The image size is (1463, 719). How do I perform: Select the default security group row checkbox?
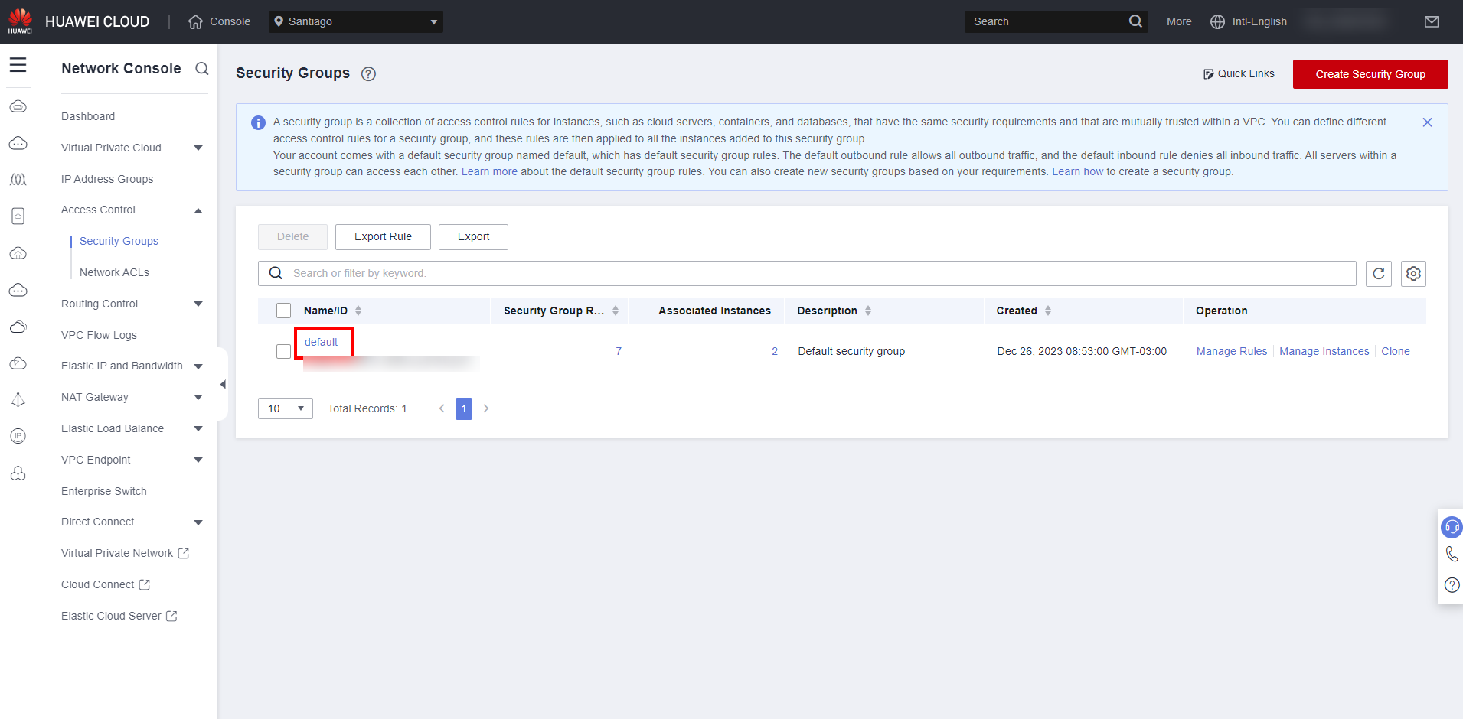pos(283,351)
